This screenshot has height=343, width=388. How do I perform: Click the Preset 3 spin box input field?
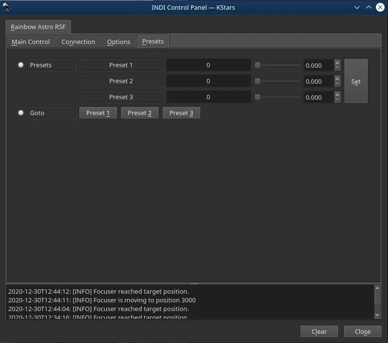pos(319,97)
